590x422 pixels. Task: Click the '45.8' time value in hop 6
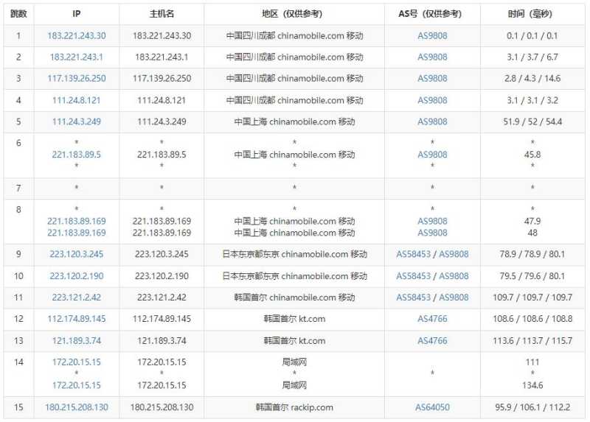(x=532, y=155)
